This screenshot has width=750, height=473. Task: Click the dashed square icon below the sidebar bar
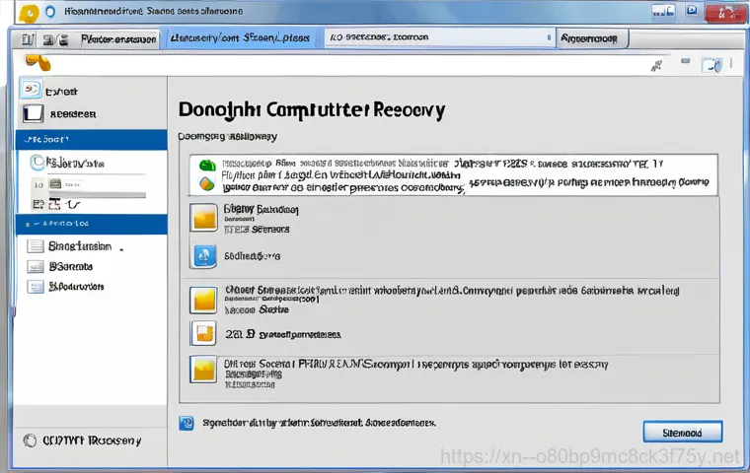point(54,205)
